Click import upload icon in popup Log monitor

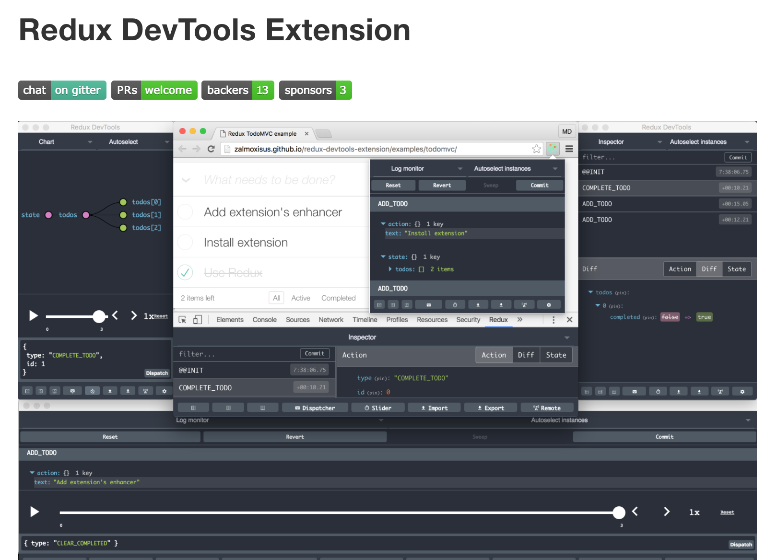[x=478, y=305]
